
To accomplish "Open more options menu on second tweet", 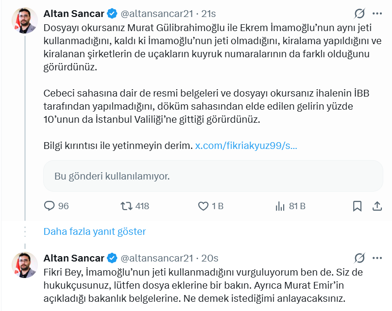I will pyautogui.click(x=377, y=258).
